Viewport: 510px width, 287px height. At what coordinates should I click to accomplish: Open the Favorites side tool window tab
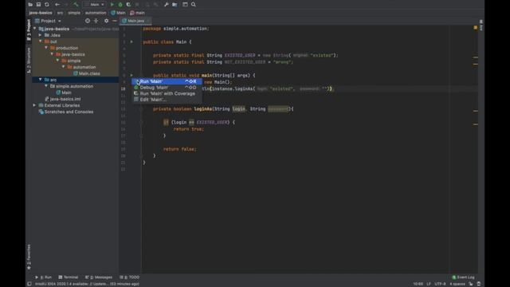click(29, 257)
